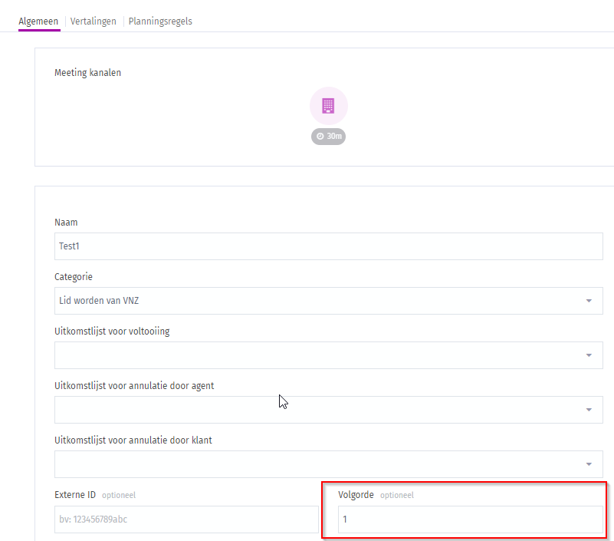Switch to the Algemeen tab
This screenshot has width=614, height=541.
coord(38,21)
